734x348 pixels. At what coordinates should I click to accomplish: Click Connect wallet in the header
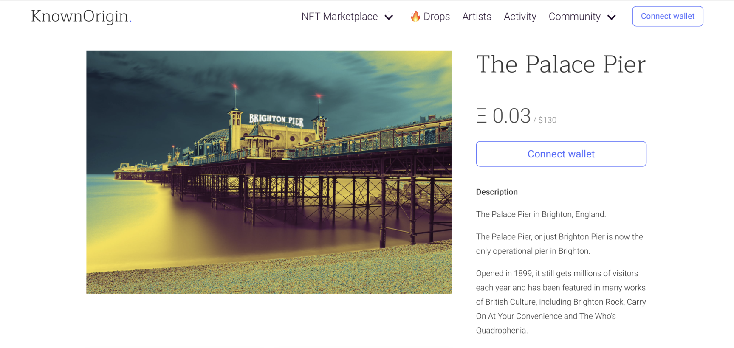(668, 16)
